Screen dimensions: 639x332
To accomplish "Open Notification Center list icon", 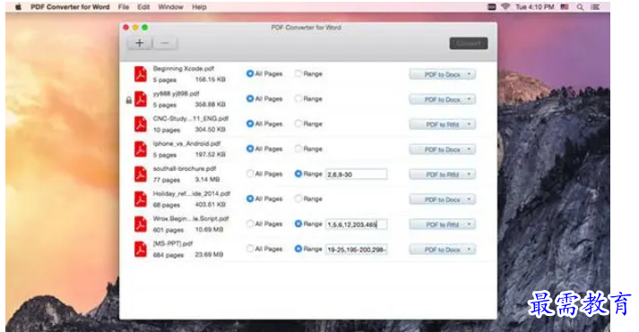I will coord(595,7).
